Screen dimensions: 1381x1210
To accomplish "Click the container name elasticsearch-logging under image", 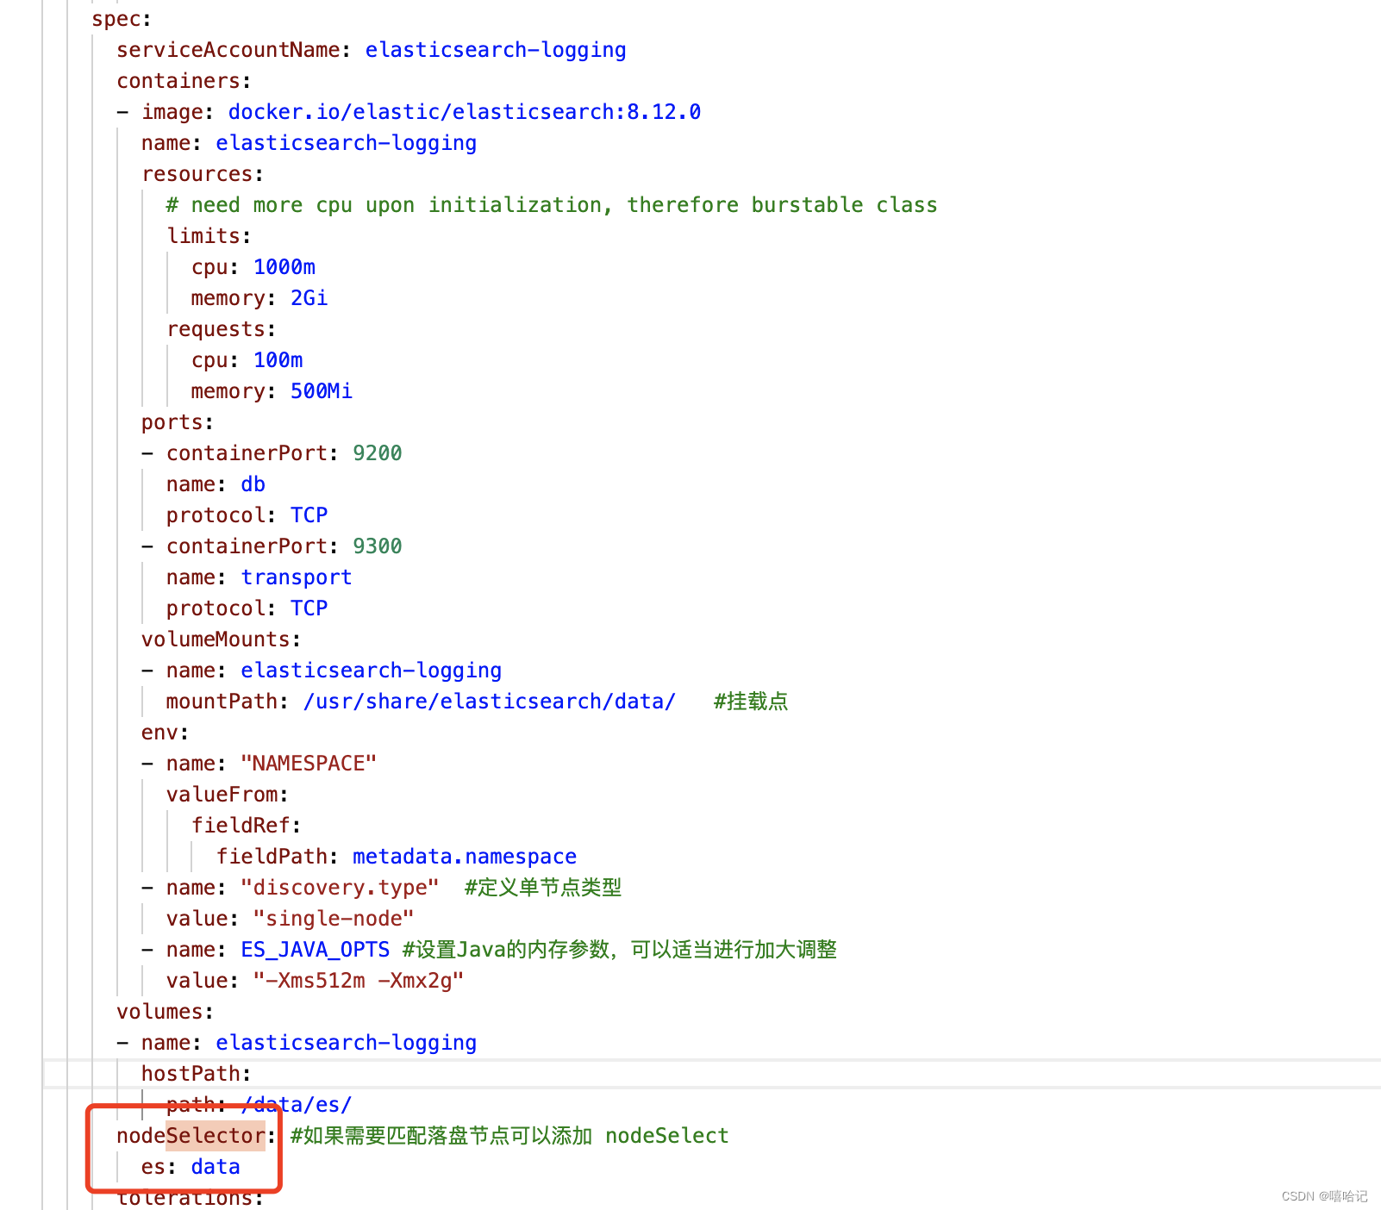I will pyautogui.click(x=347, y=143).
